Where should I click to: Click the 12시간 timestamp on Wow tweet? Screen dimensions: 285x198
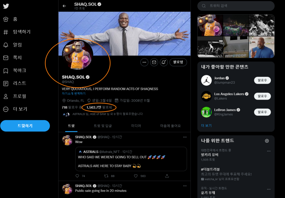(x=117, y=137)
